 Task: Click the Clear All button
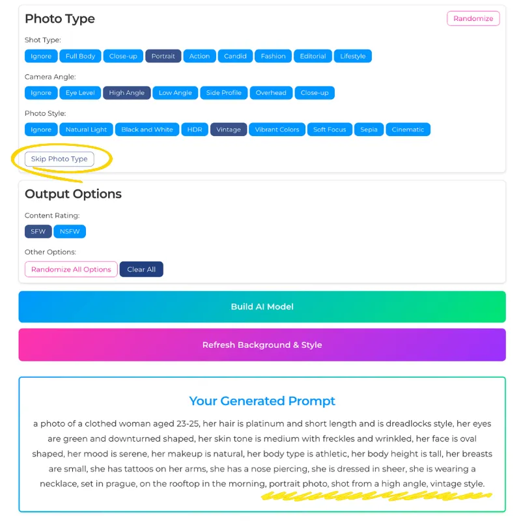tap(141, 270)
